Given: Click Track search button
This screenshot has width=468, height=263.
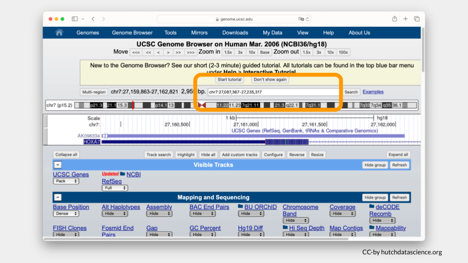Looking at the screenshot, I should pos(159,154).
